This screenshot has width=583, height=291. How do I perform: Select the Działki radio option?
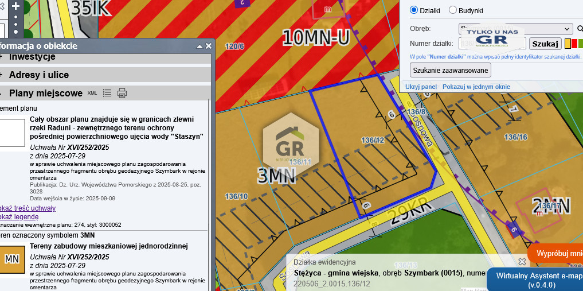(x=413, y=10)
